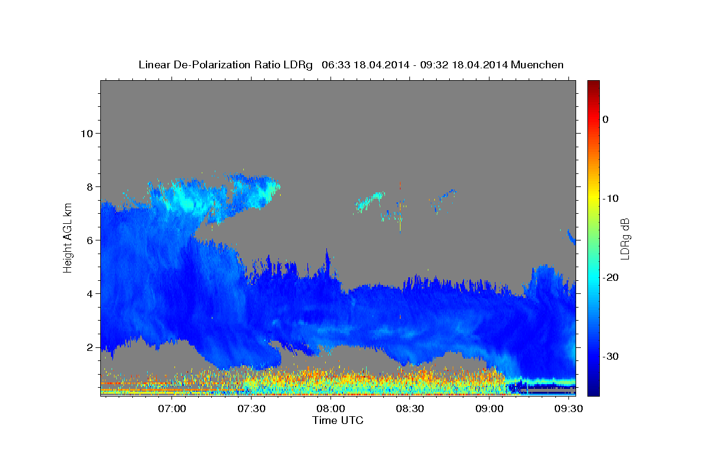
Task: Click the colorbar label '-30'
Action: [x=611, y=356]
